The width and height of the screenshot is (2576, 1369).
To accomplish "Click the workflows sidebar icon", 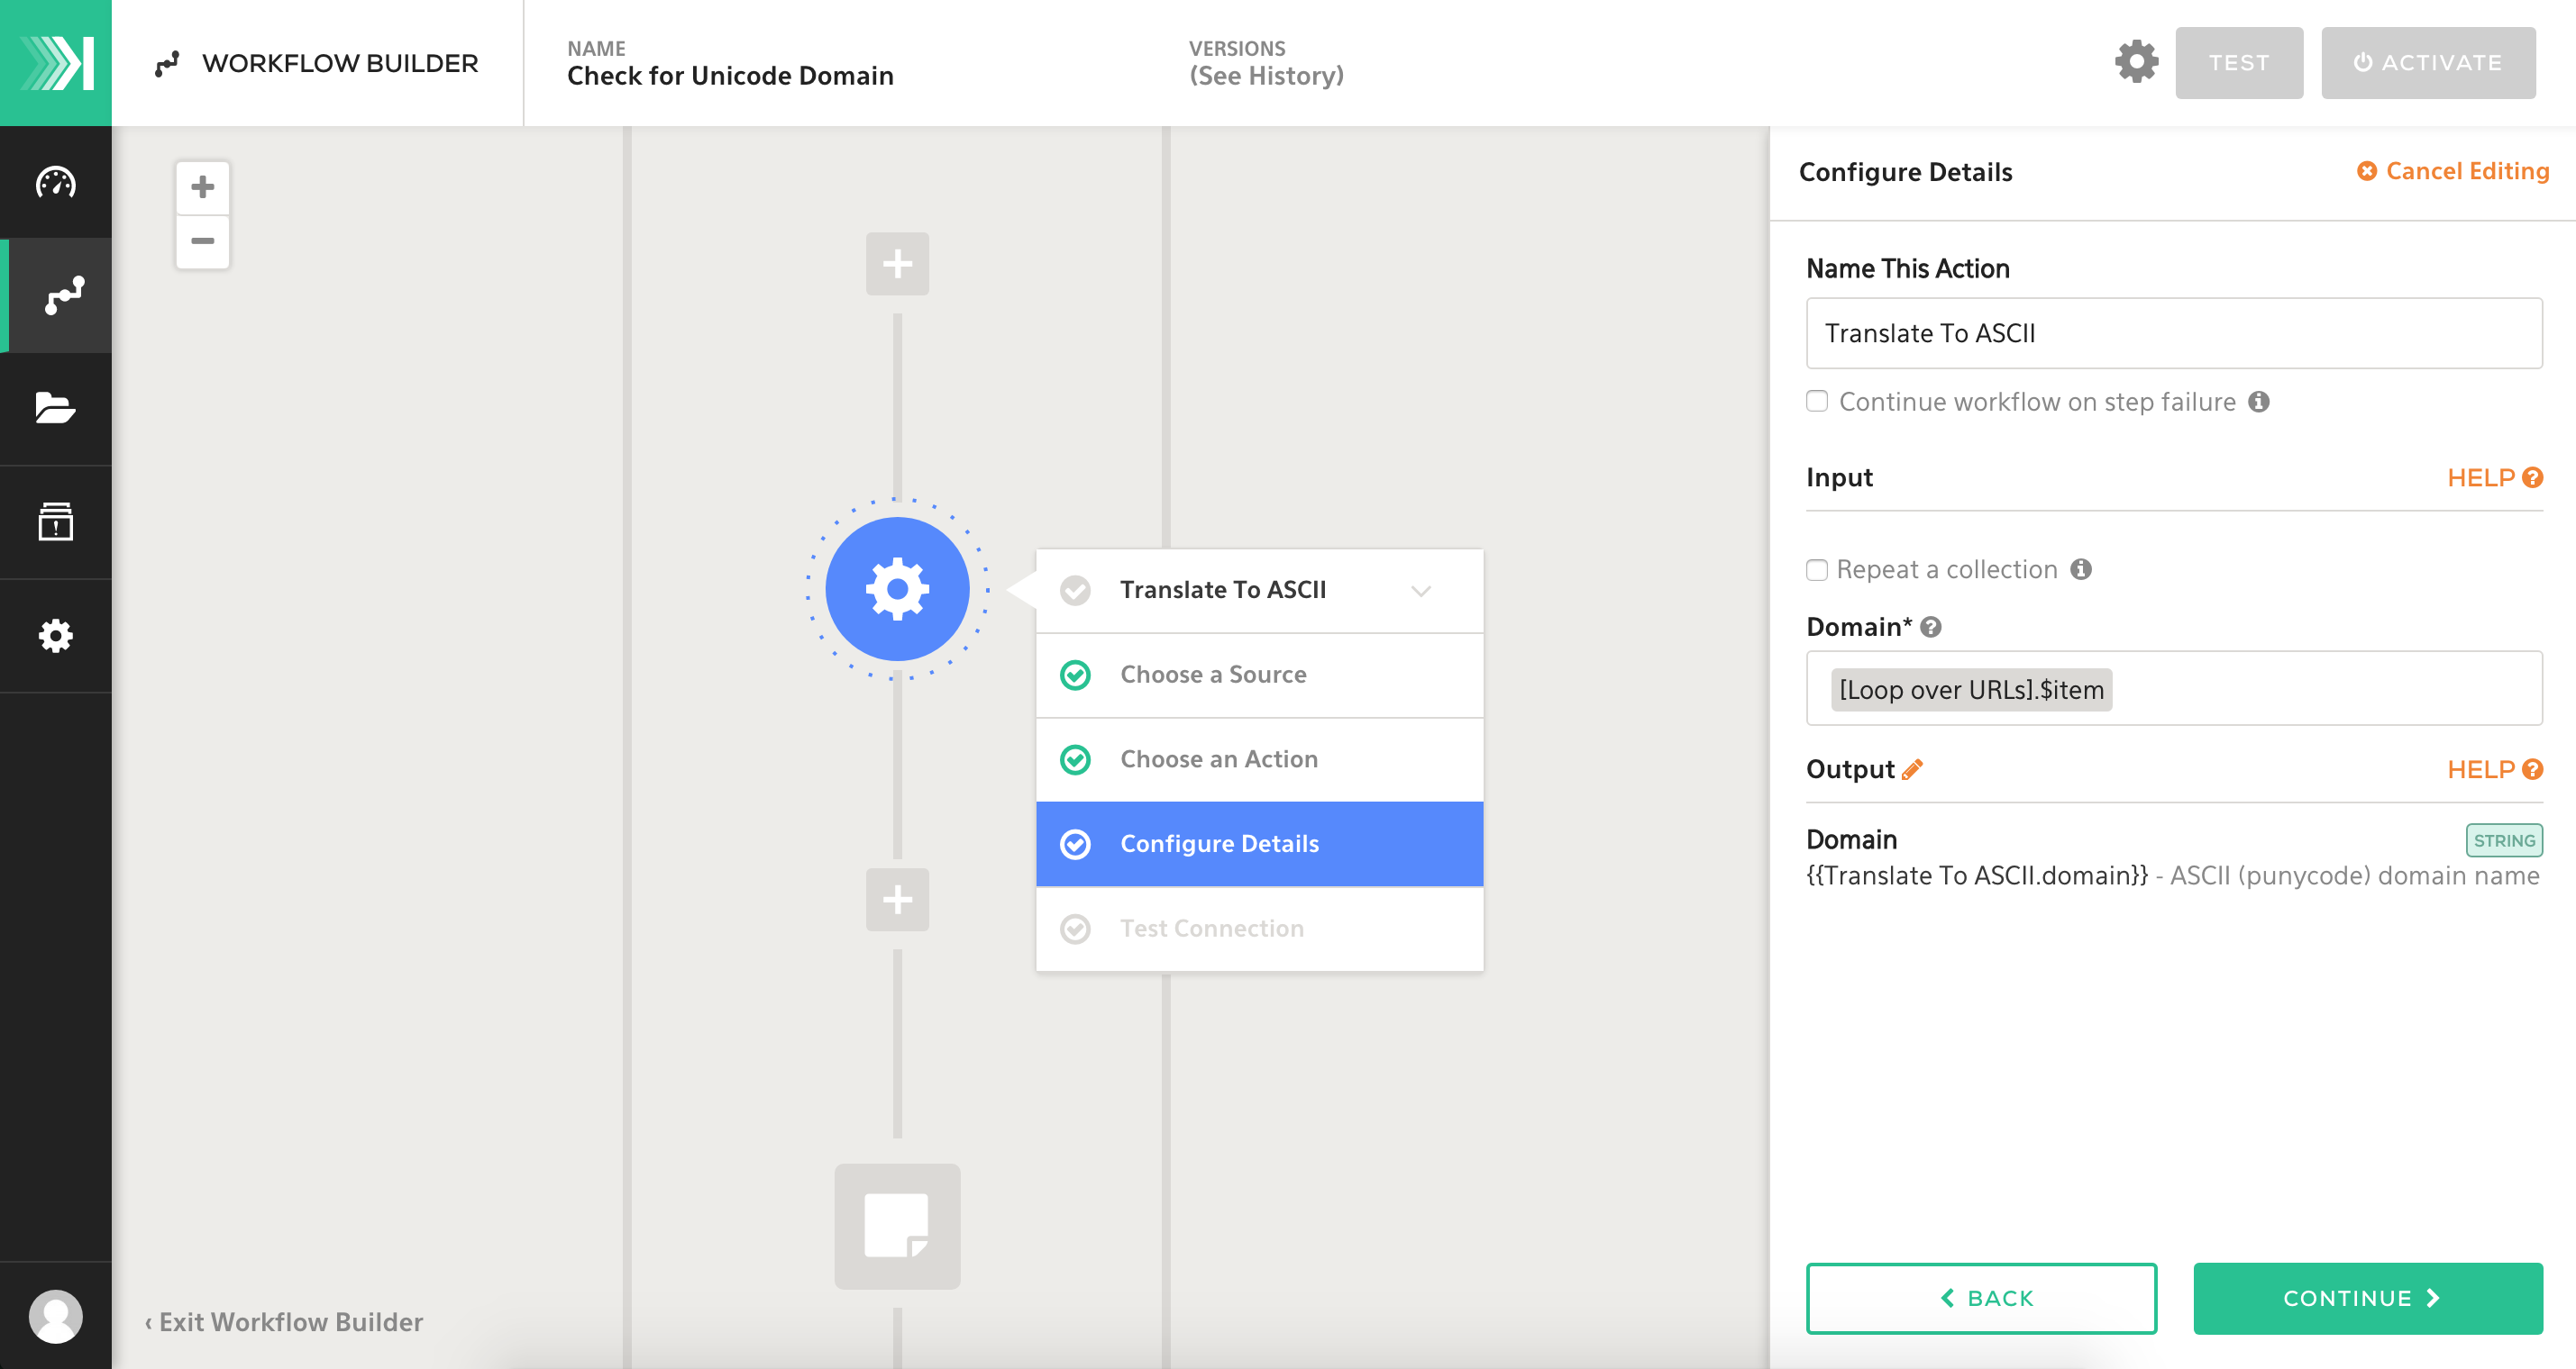I will [62, 295].
